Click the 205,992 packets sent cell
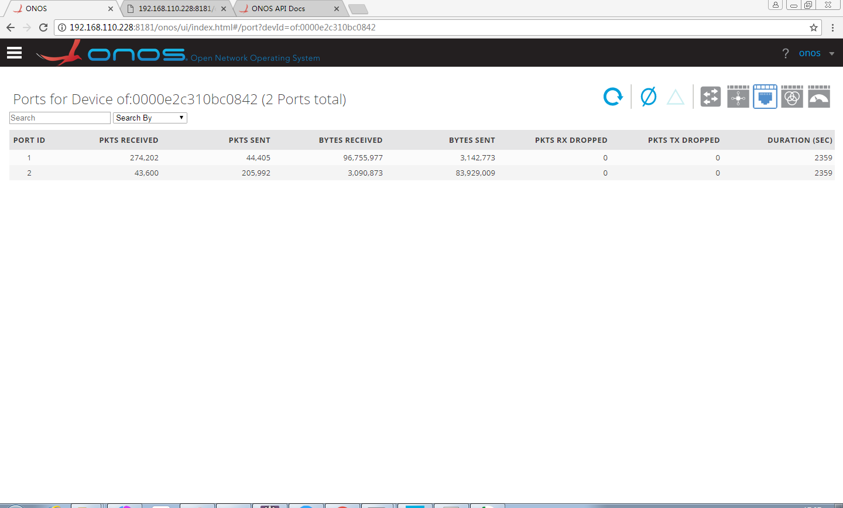 point(256,173)
